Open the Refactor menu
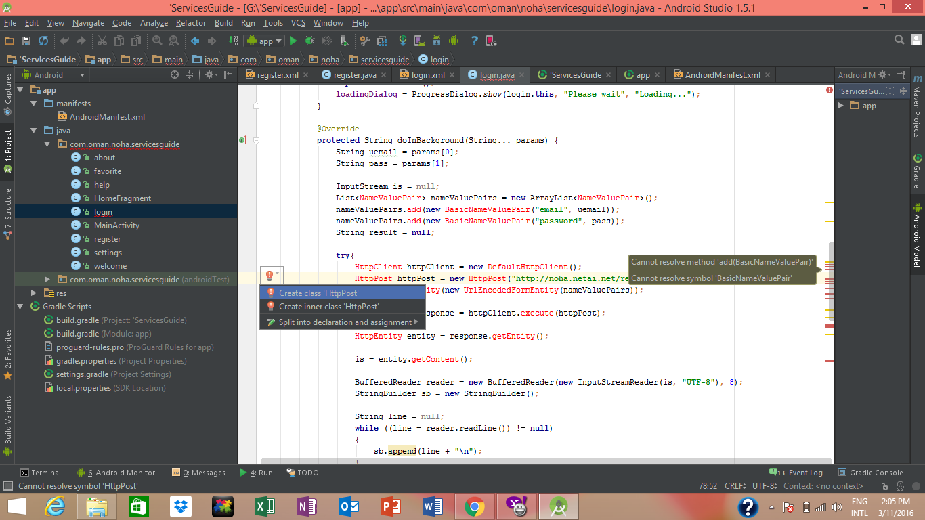925x520 pixels. pos(191,23)
